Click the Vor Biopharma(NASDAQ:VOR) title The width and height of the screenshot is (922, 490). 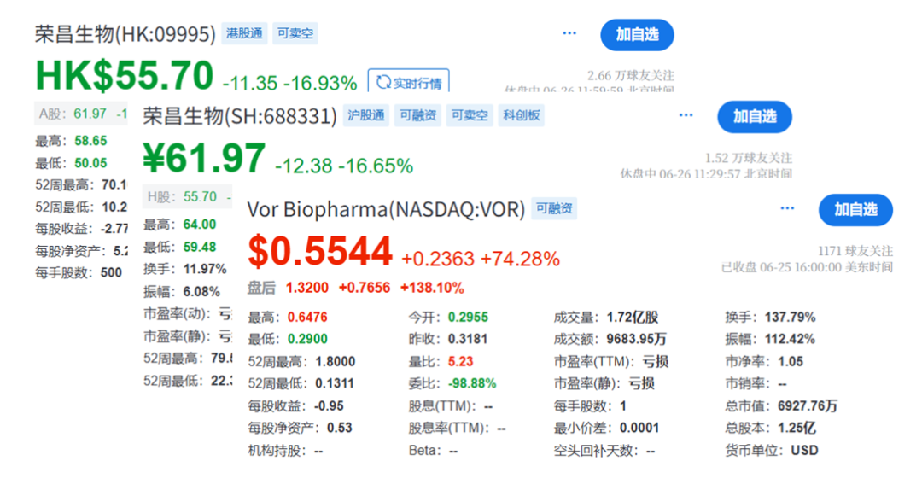(386, 209)
